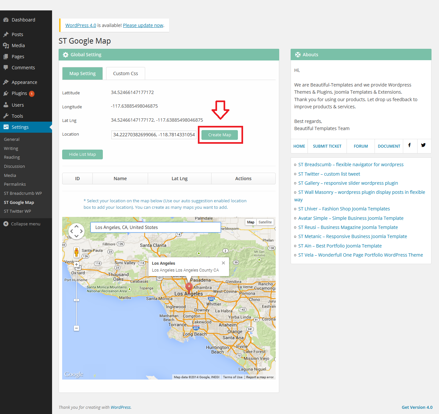The image size is (439, 414).
Task: Click the map pan control
Action: (76, 231)
